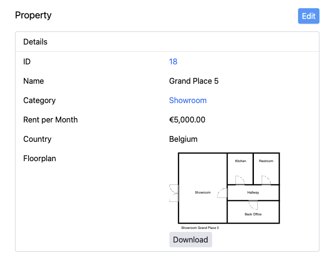
Task: Click the Country field label
Action: click(37, 139)
